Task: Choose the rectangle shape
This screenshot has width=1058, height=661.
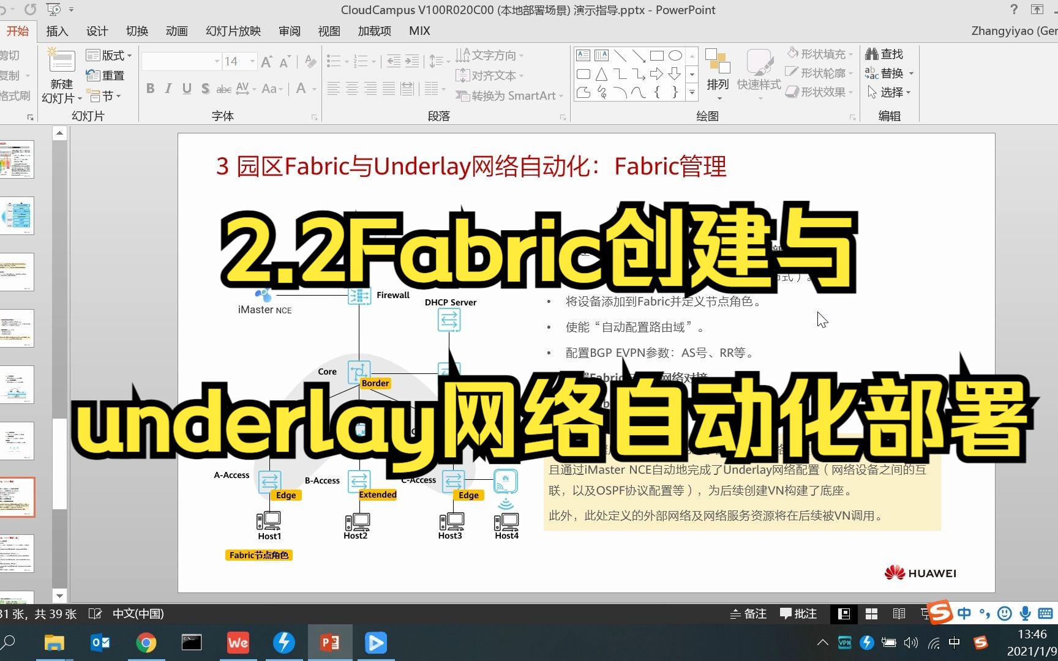Action: tap(657, 56)
